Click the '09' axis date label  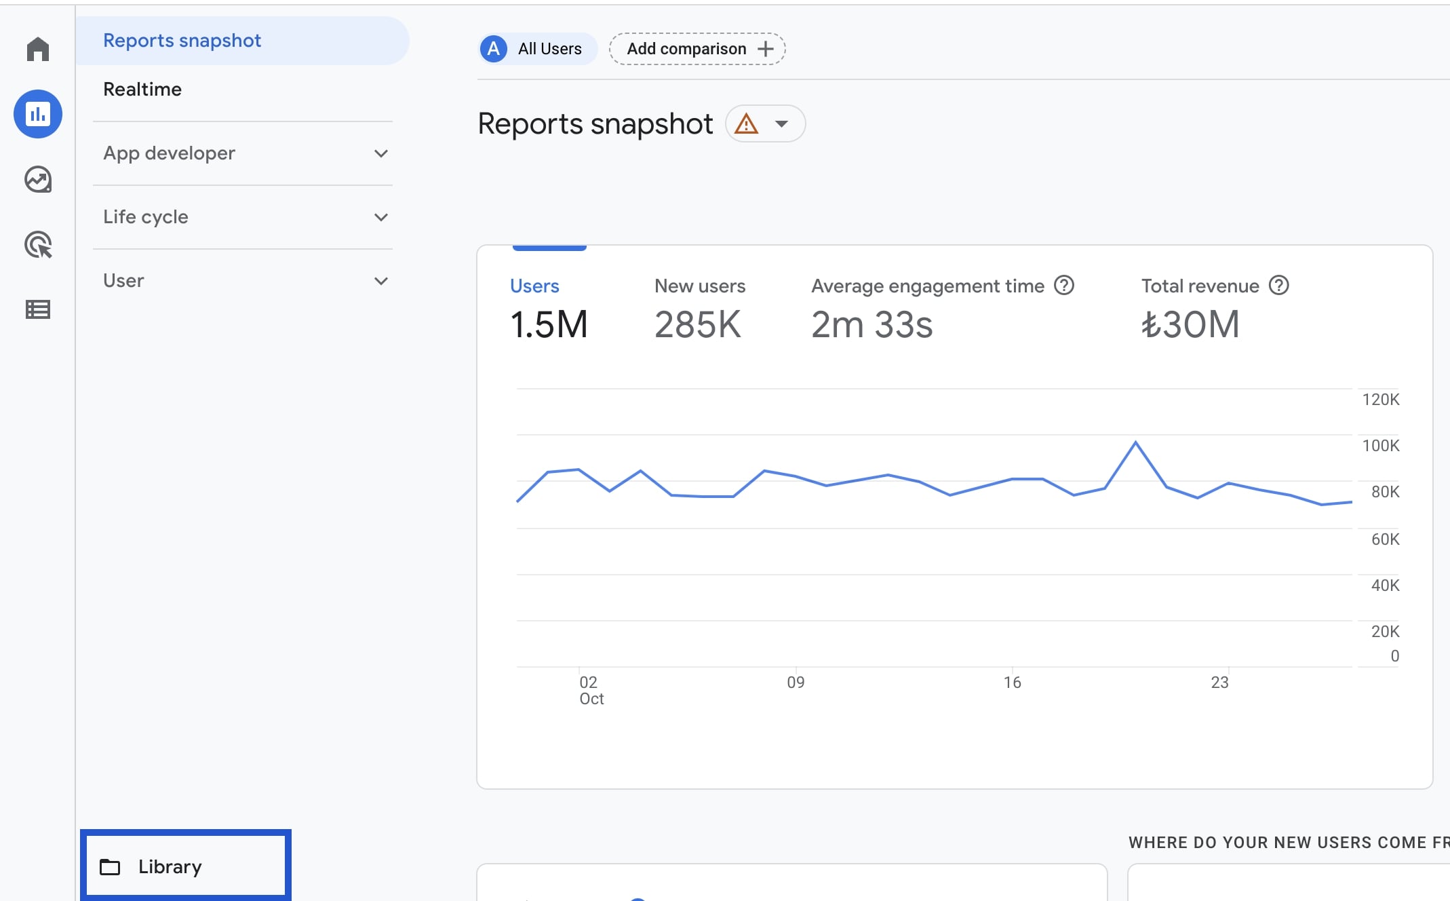coord(796,683)
